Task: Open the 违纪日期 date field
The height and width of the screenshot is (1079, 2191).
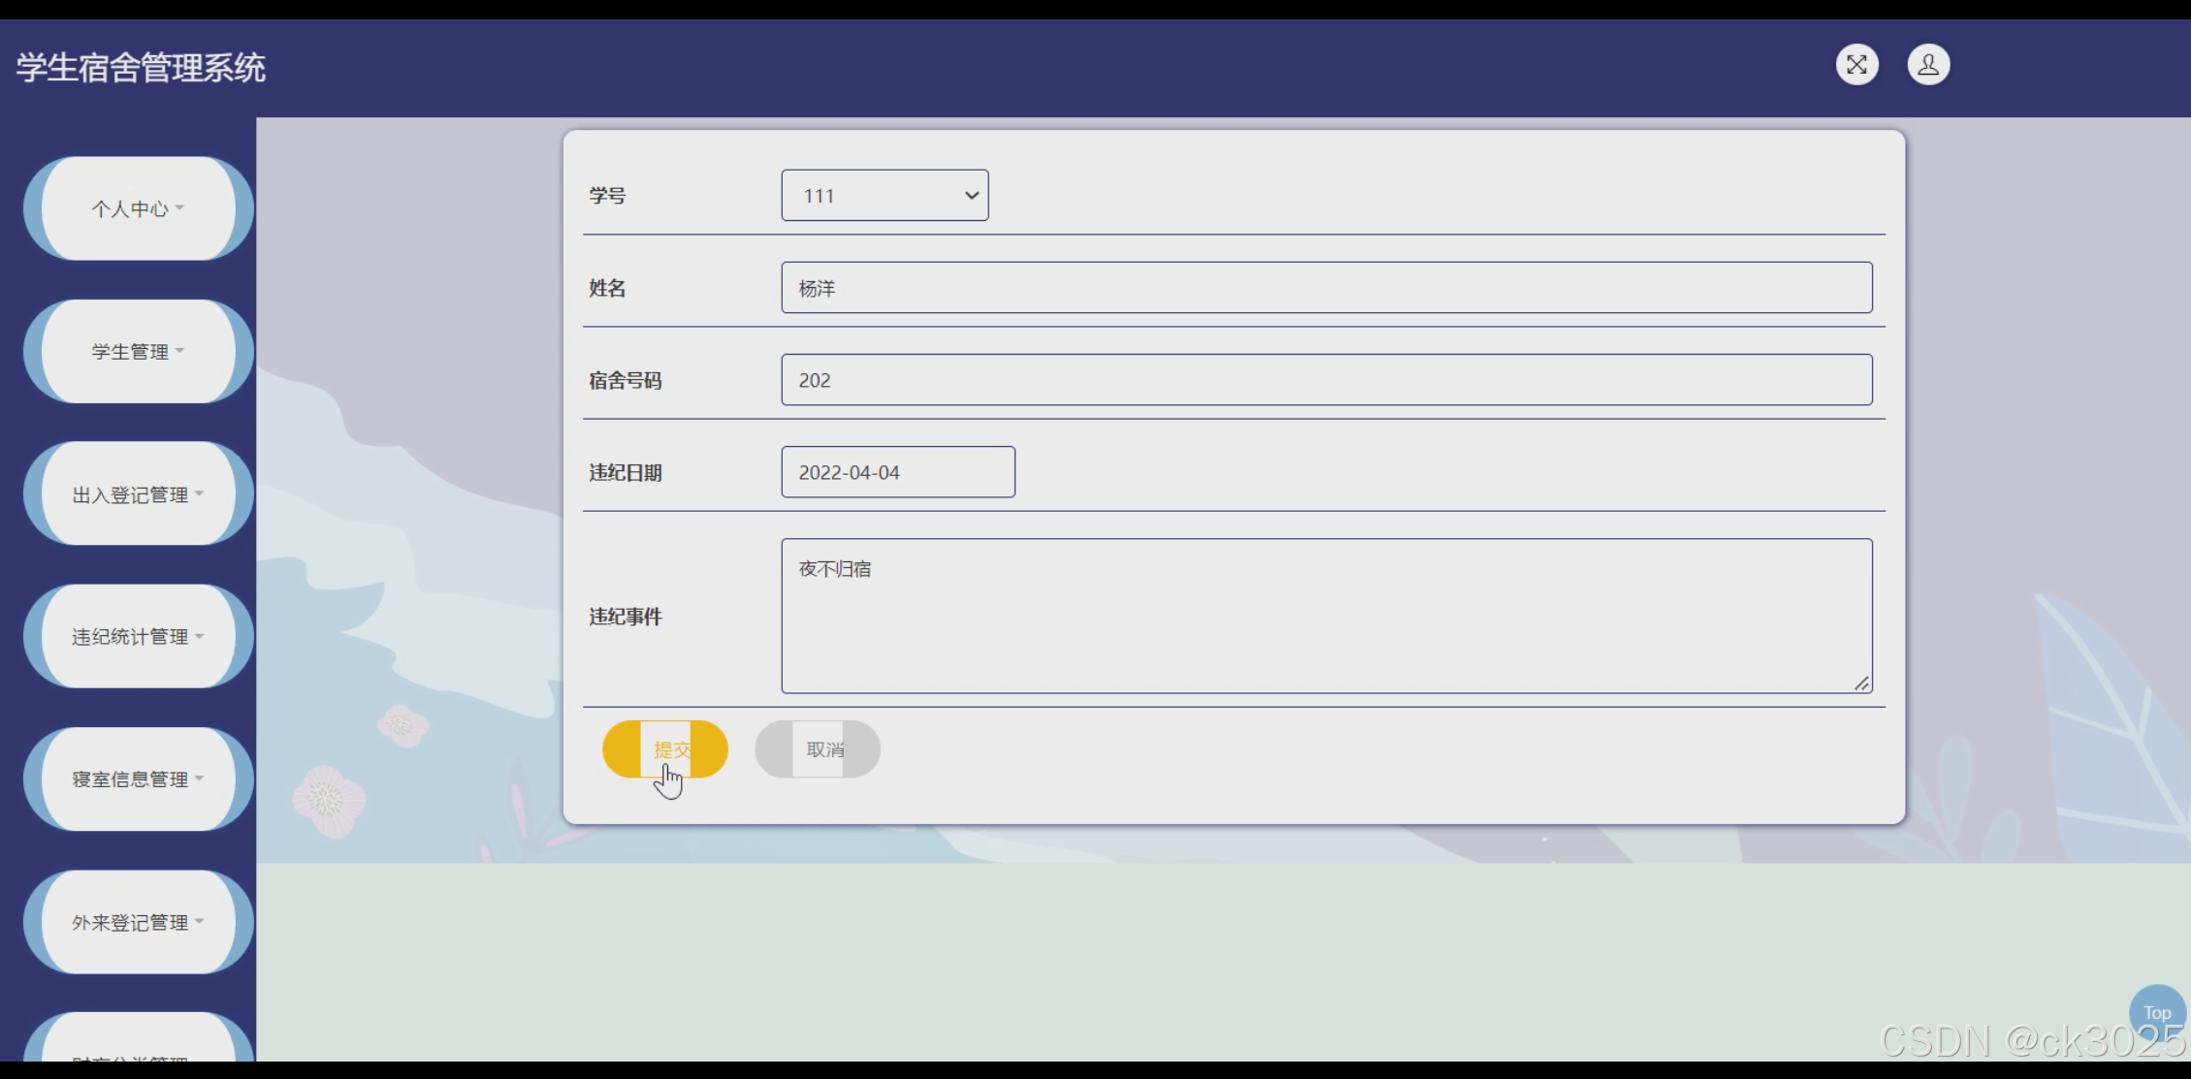Action: click(897, 472)
